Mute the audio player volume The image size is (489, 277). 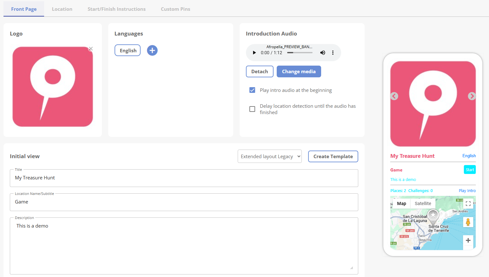click(322, 52)
